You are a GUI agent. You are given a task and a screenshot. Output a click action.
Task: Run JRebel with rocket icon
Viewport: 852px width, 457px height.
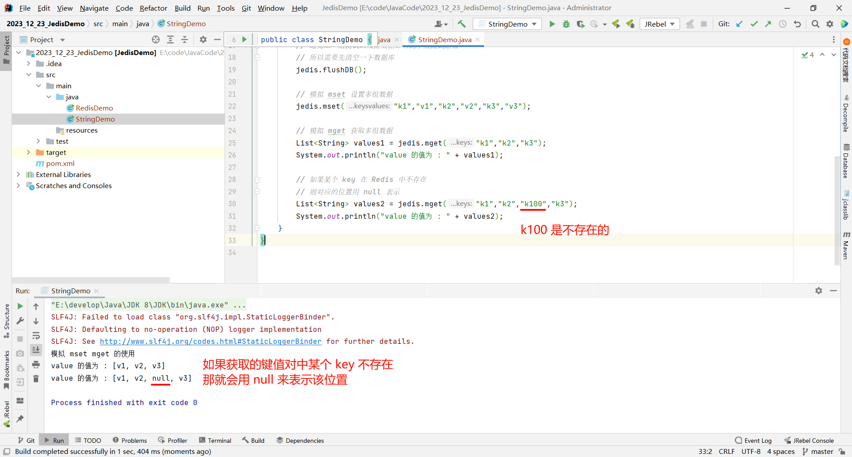pyautogui.click(x=616, y=24)
